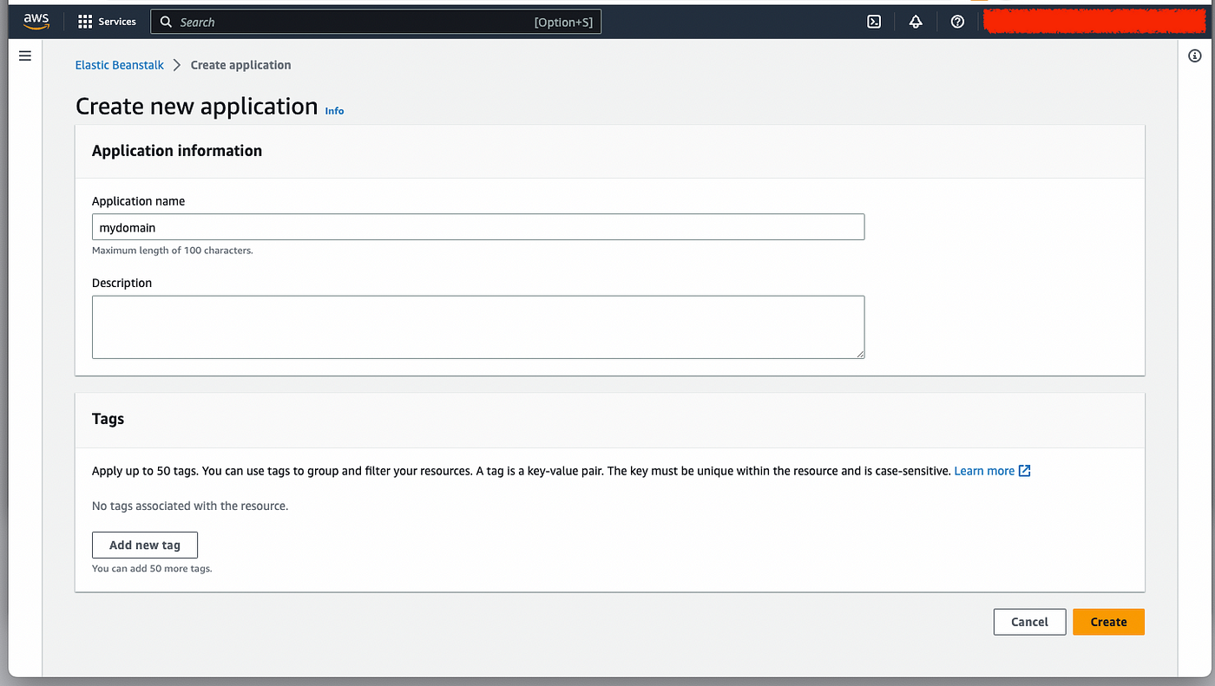The height and width of the screenshot is (686, 1215).
Task: Go to Elastic Beanstalk breadcrumb
Action: [x=120, y=65]
